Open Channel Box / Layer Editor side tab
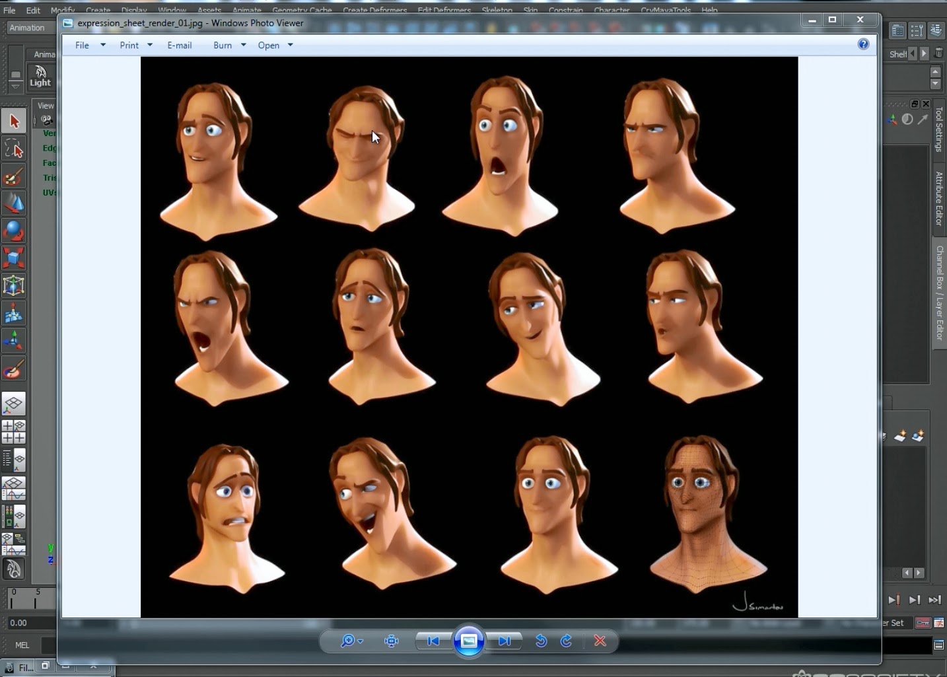 point(939,293)
